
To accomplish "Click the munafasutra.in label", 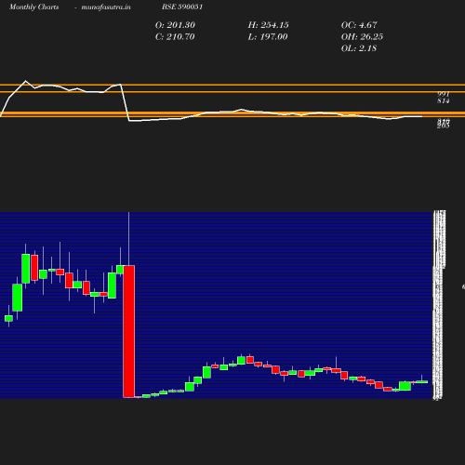I will tap(106, 7).
